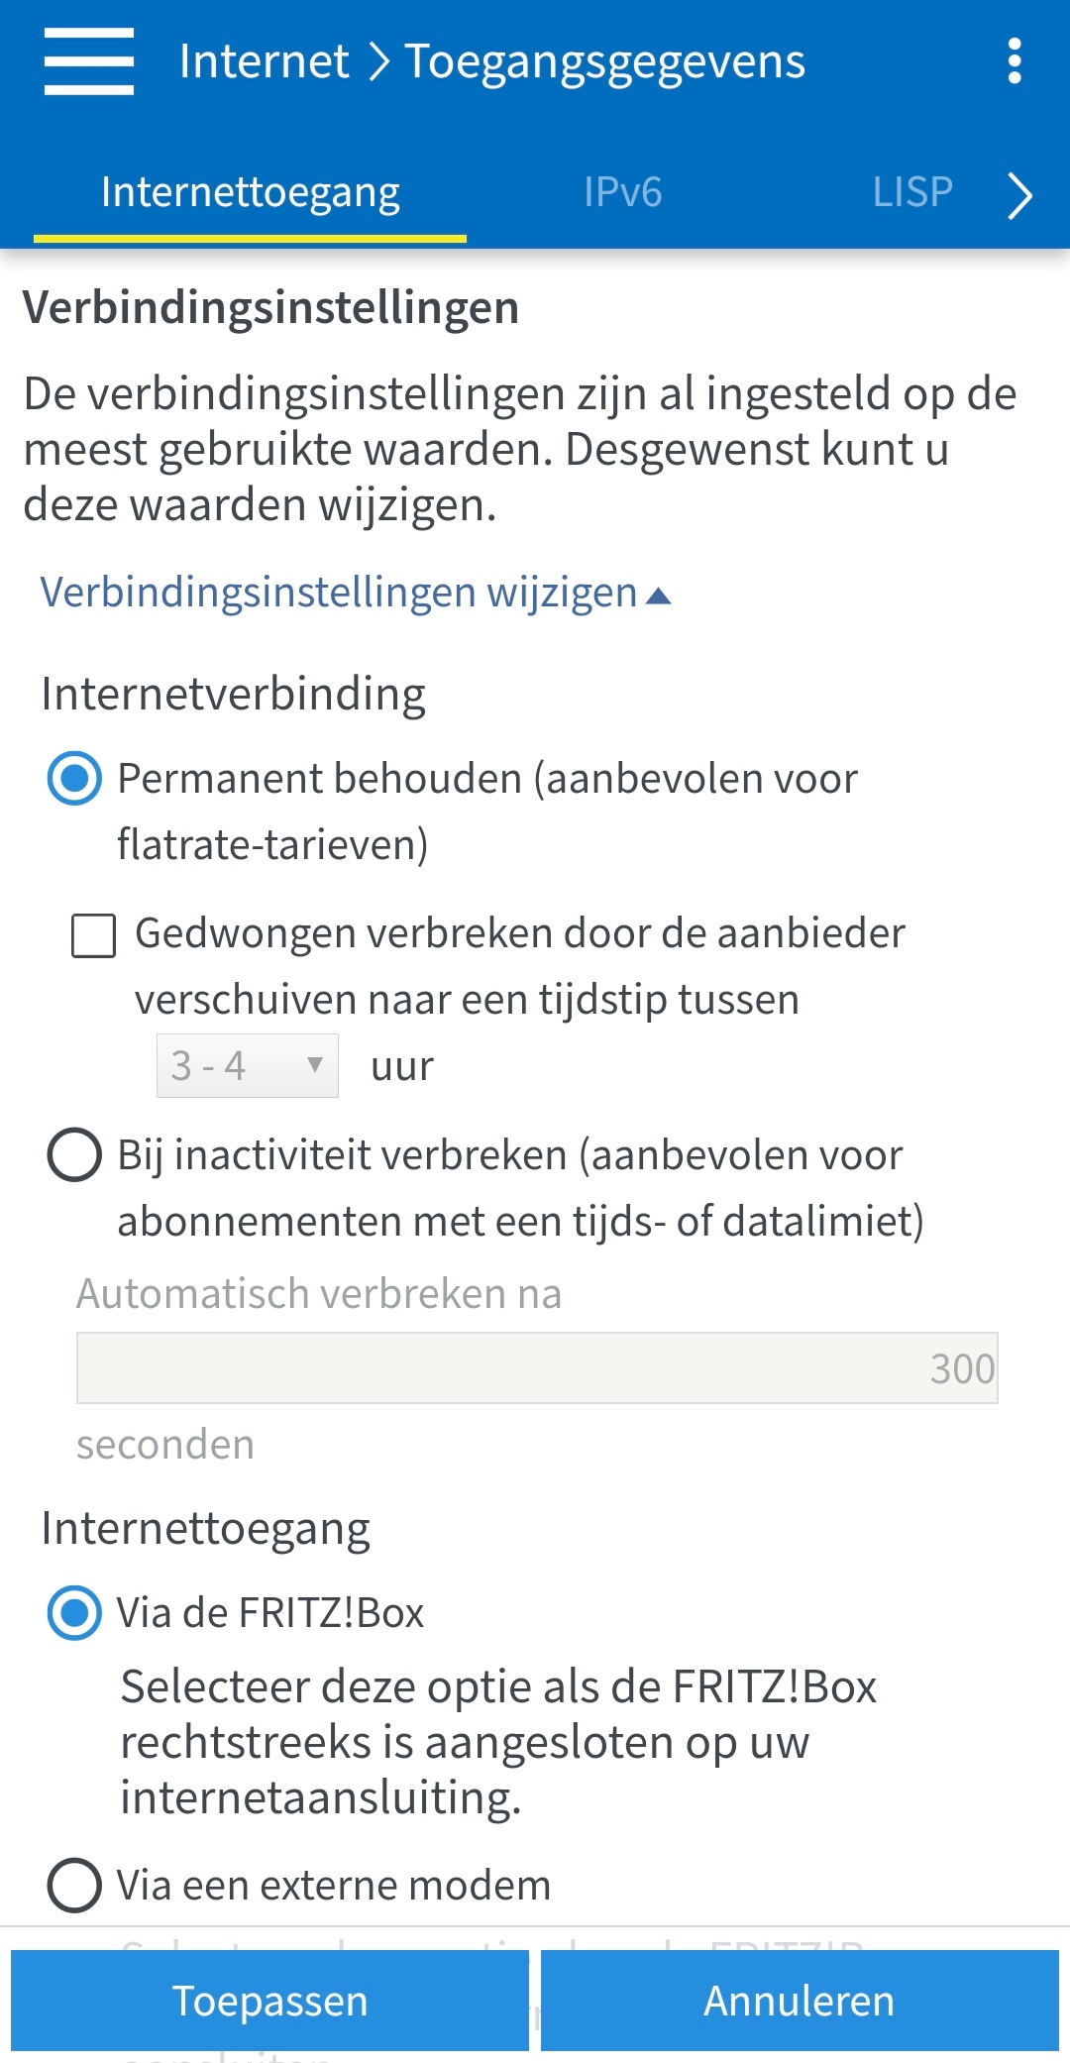This screenshot has width=1070, height=2063.
Task: Select Via een externe modem option
Action: 74,1886
